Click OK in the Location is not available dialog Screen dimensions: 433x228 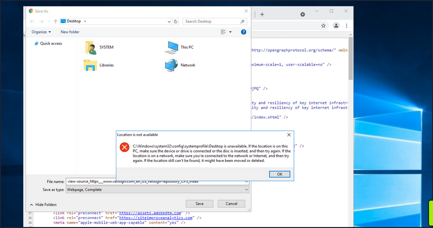point(279,174)
